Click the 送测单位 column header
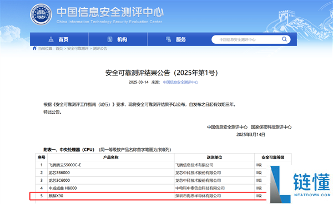333x204 pixels. click(x=214, y=157)
